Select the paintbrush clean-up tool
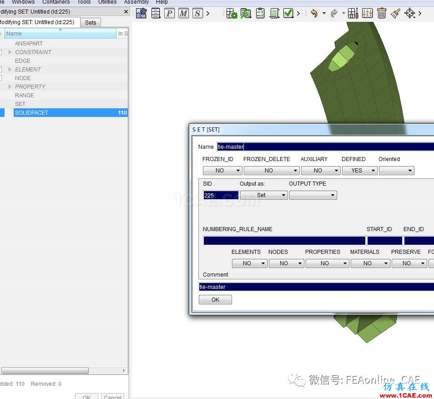Image resolution: width=434 pixels, height=399 pixels. [395, 13]
